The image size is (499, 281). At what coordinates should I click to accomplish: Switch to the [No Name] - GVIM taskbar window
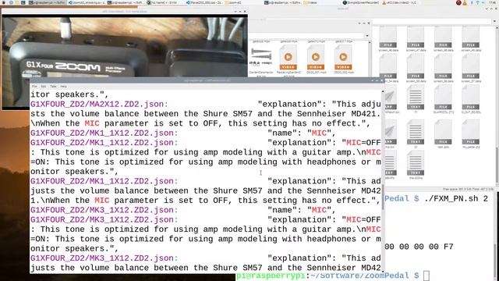(162, 2)
